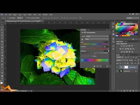Select the Hue/Saturation layer mask thumbnail
140x105 pixels.
tap(126, 67)
